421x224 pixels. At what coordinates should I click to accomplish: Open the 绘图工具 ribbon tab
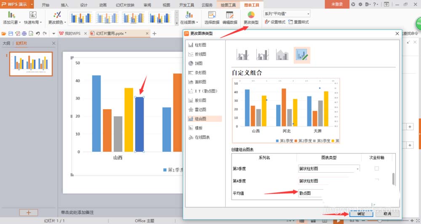coord(228,5)
